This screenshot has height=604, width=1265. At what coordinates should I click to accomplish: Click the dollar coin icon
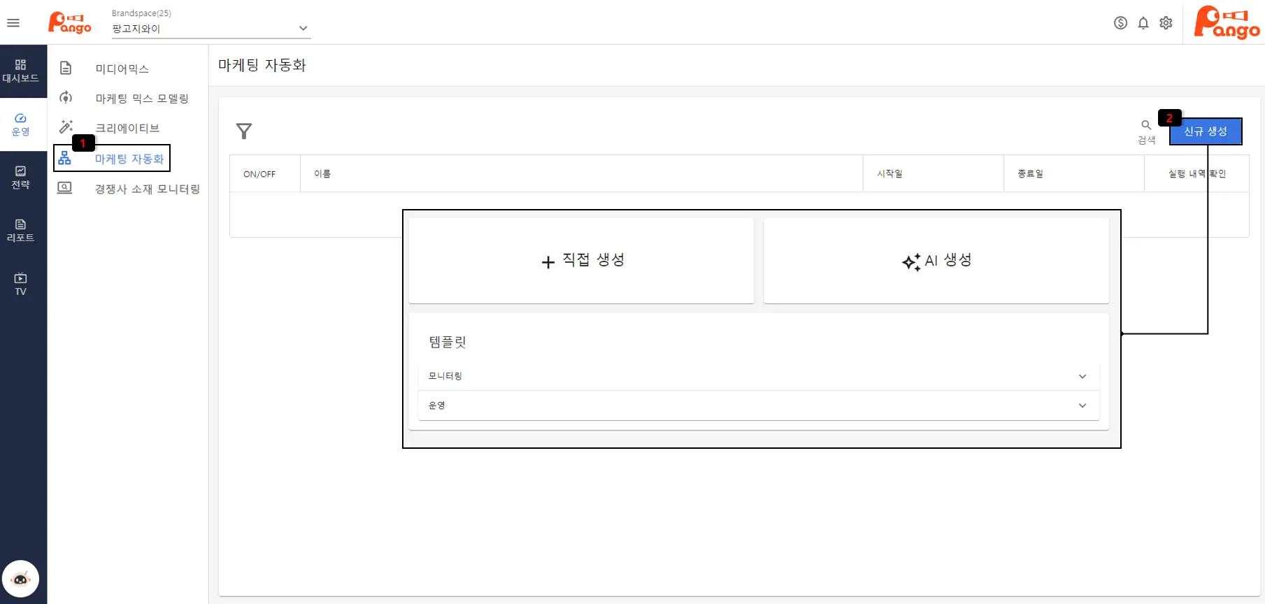coord(1120,23)
